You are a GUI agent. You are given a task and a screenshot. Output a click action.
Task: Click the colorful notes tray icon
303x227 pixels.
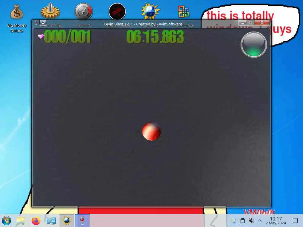coord(234,220)
